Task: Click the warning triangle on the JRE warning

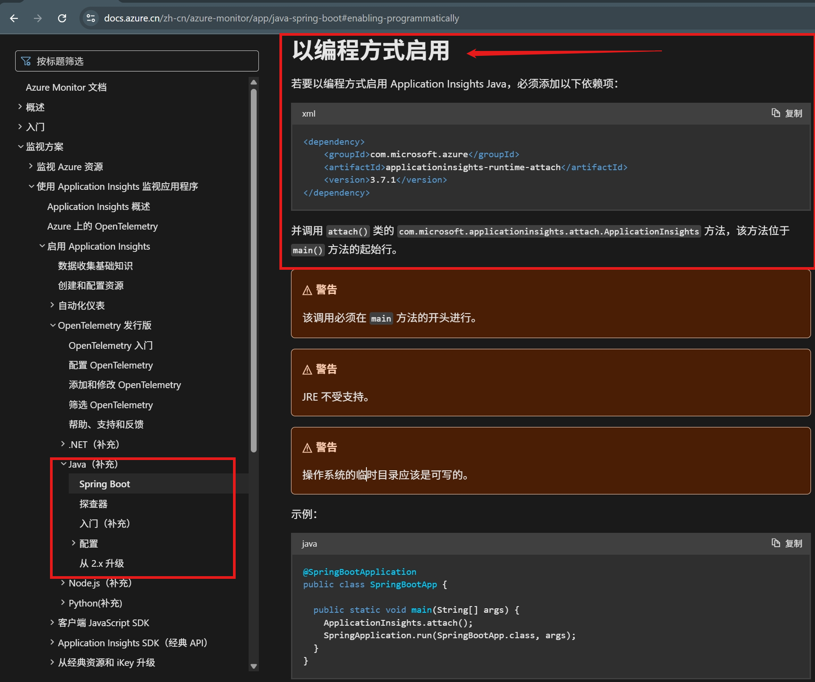Action: 308,368
